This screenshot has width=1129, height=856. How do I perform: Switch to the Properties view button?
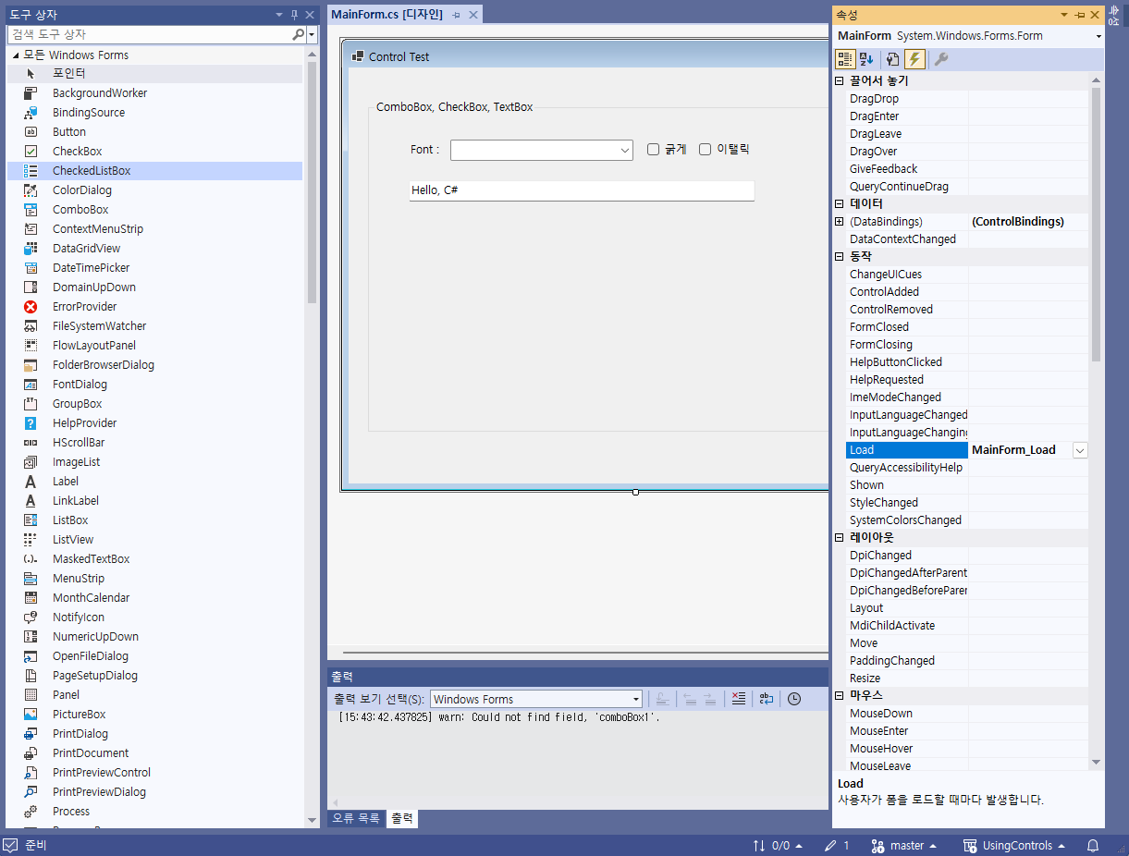coord(892,59)
